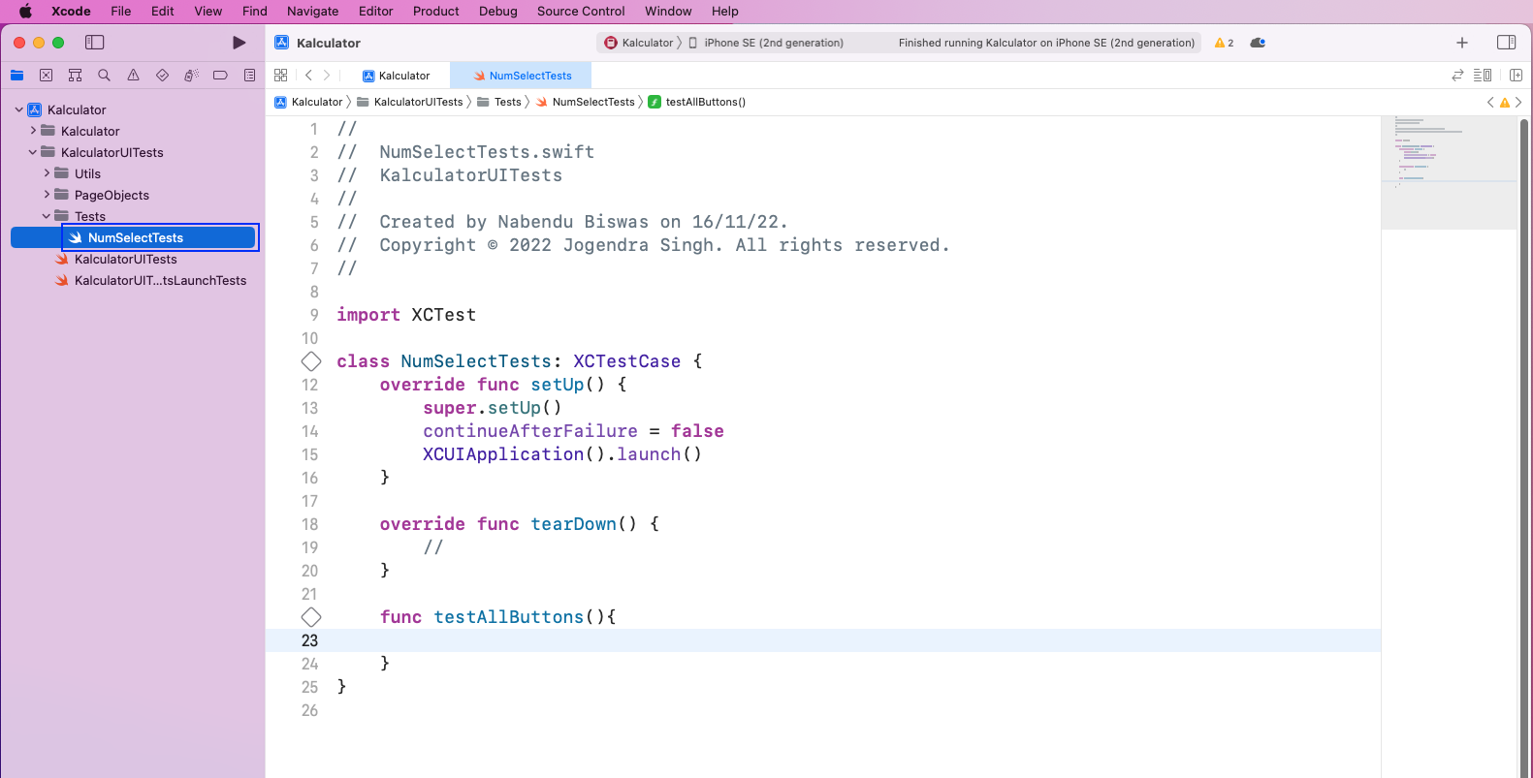Jump to next issue arrow
The width and height of the screenshot is (1533, 778).
point(1518,102)
